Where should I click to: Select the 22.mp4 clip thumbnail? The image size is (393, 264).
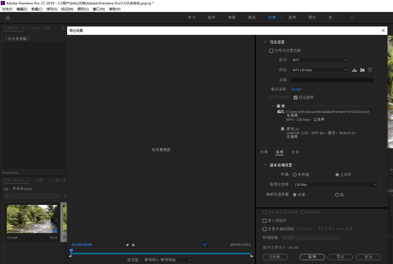[32, 219]
